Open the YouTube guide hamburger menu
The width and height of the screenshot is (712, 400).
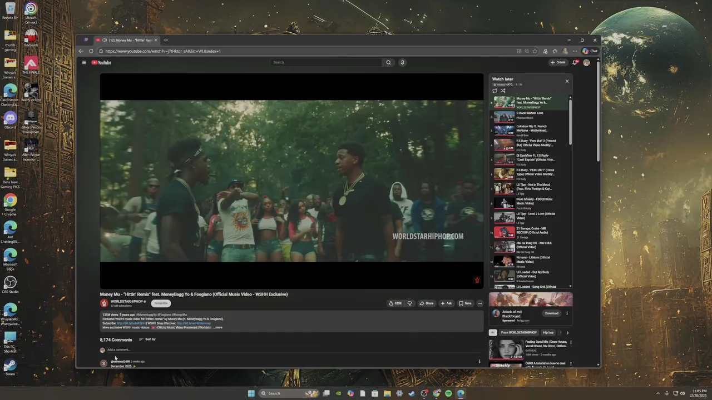pyautogui.click(x=84, y=62)
